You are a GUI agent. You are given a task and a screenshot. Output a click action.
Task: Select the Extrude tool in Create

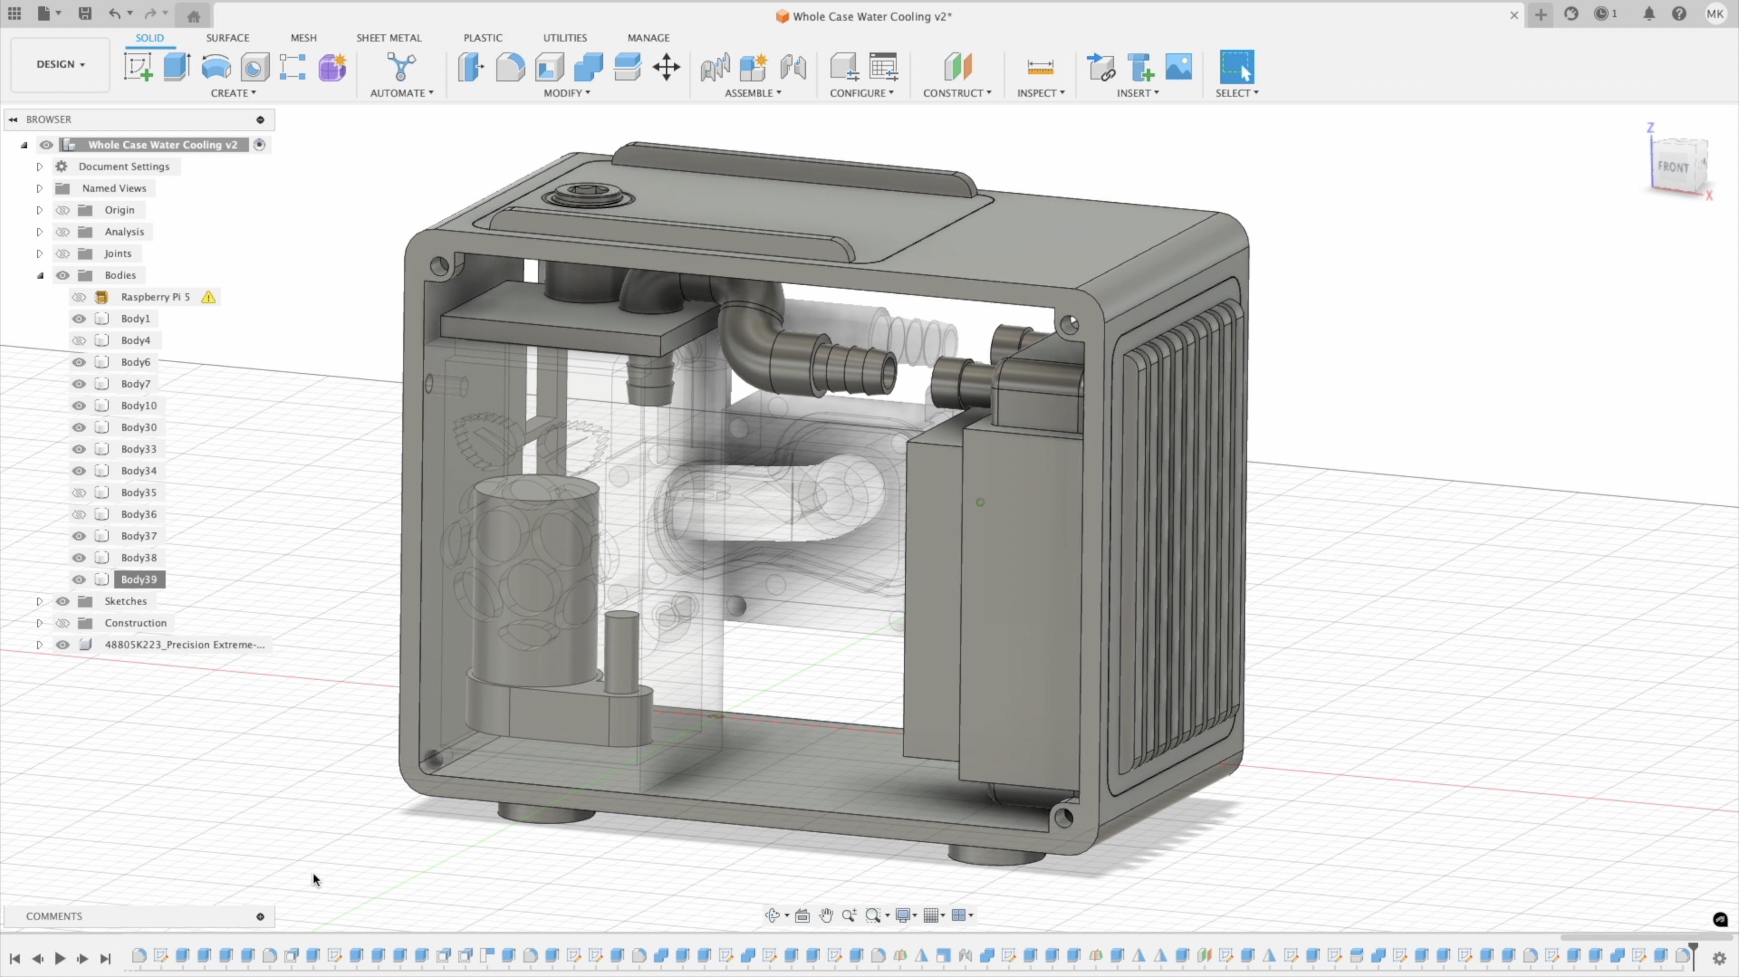coord(177,68)
